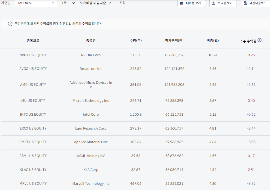Screen dimensions: 270x190
Task: Click the weight value 4.30
Action: click(x=213, y=184)
